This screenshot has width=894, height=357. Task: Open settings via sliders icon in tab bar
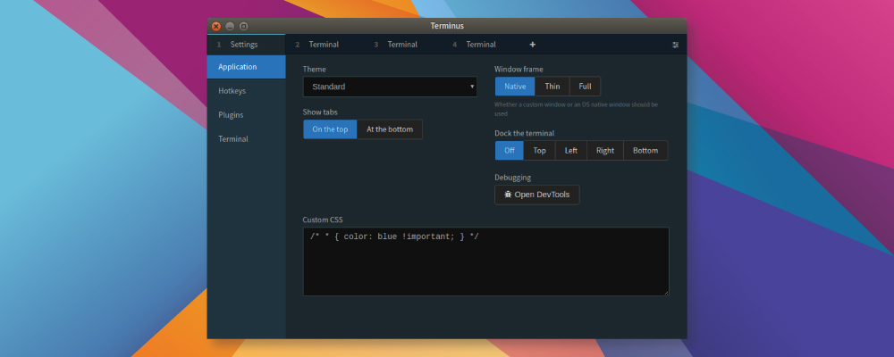coord(676,45)
